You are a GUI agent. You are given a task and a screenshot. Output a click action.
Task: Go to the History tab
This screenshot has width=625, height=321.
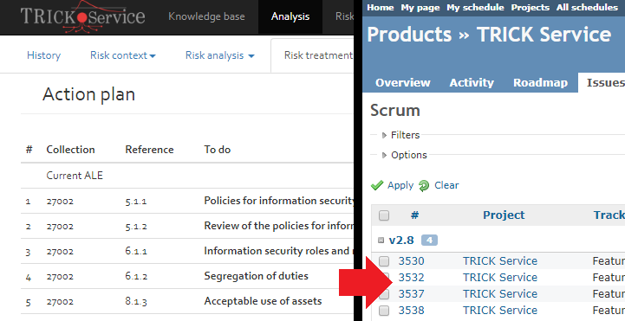(44, 55)
